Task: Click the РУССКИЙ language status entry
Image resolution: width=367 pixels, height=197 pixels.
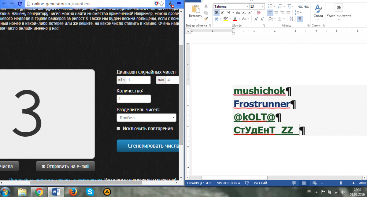Action: tap(260, 183)
